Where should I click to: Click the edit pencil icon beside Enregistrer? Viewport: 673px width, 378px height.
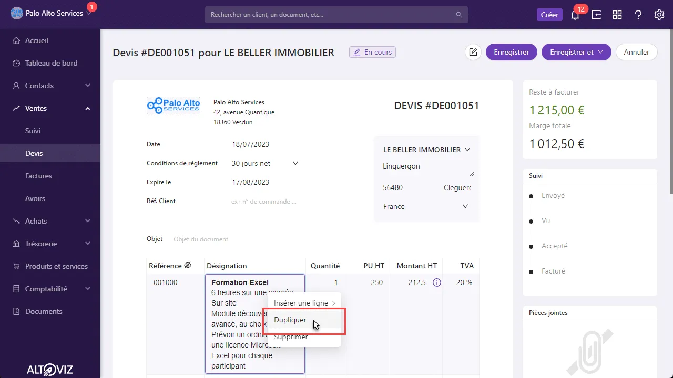473,52
